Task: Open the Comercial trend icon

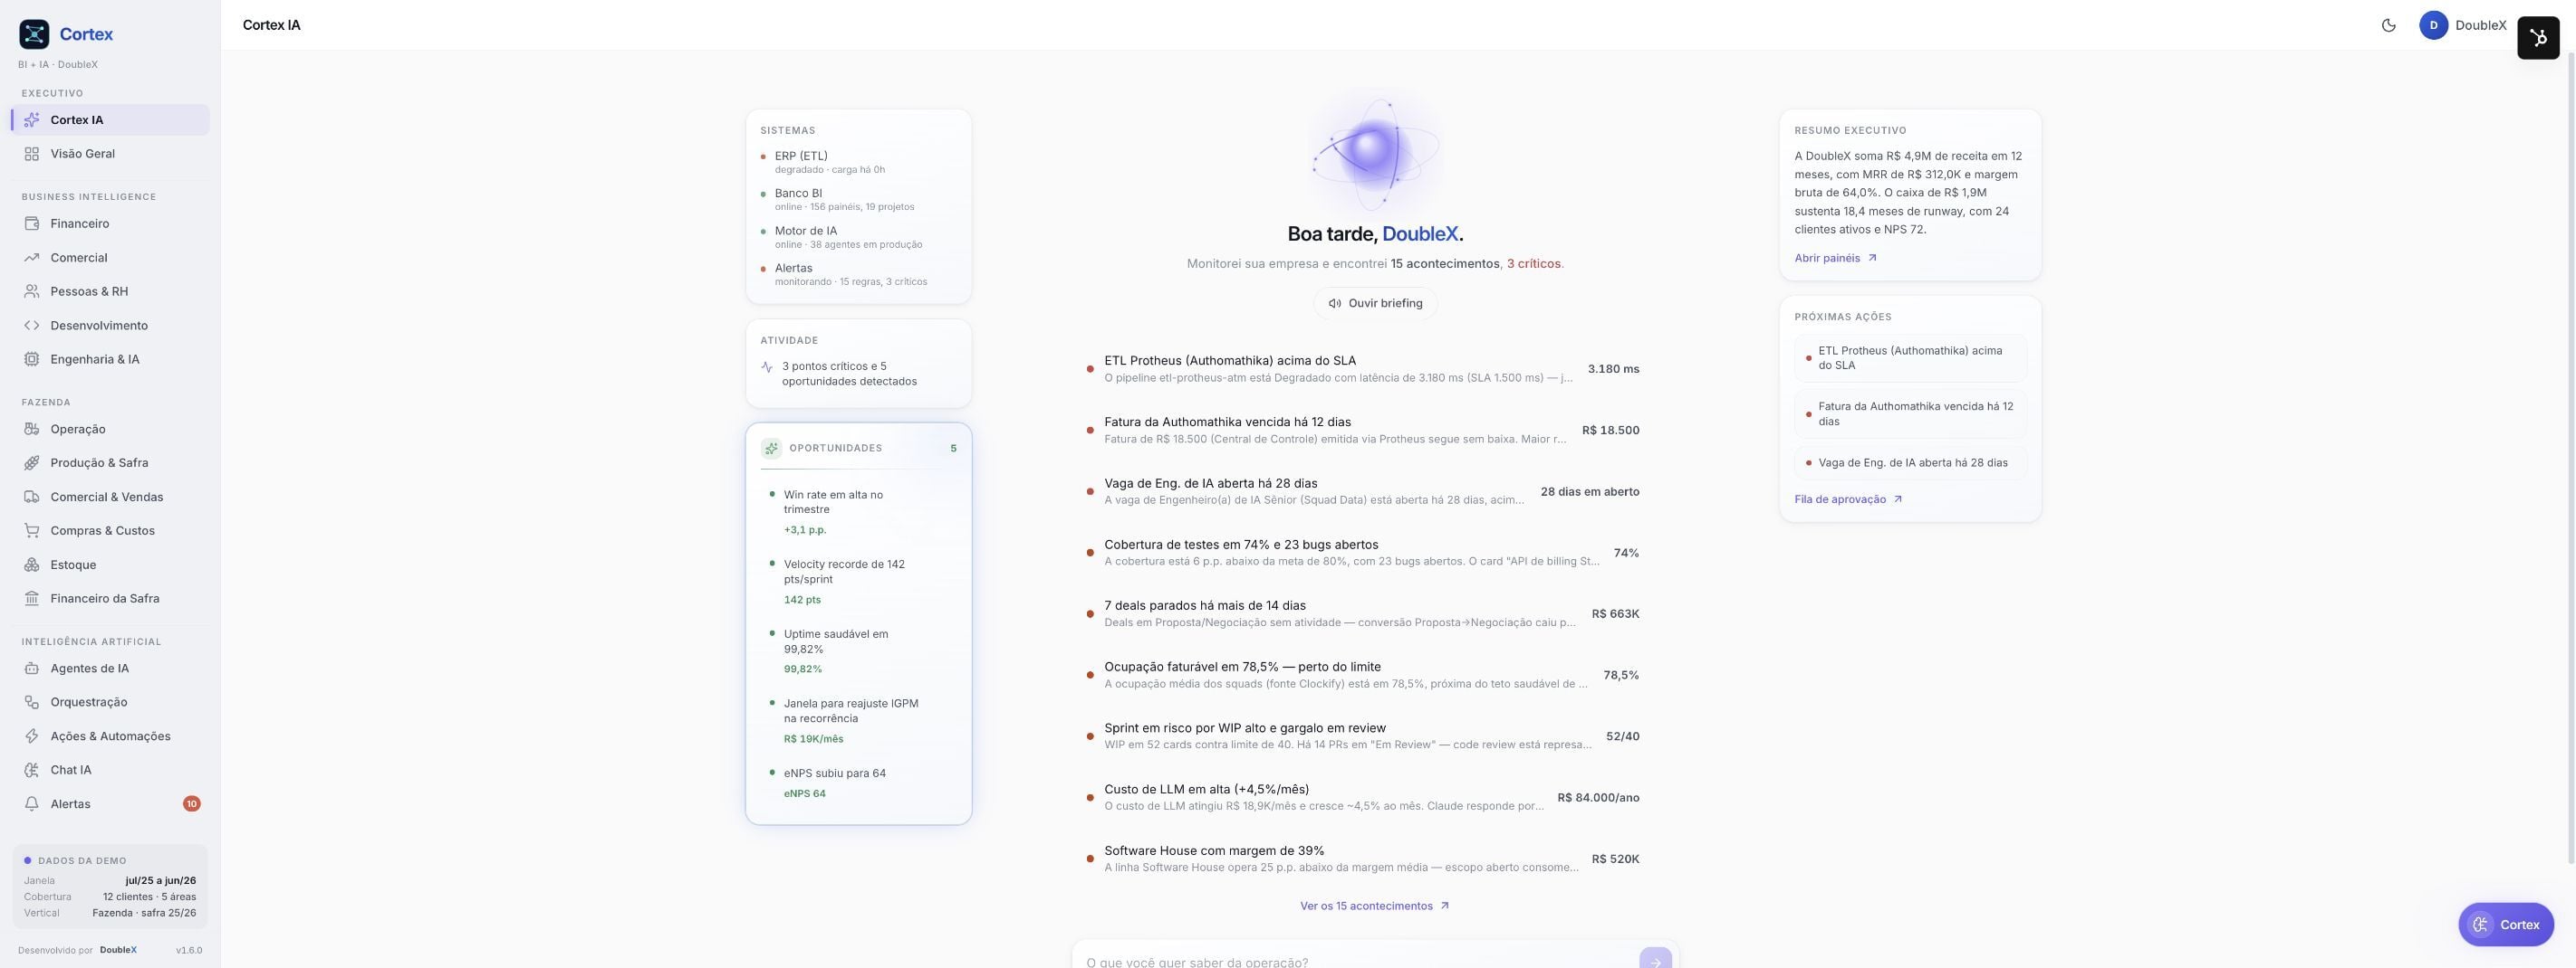Action: [x=32, y=258]
